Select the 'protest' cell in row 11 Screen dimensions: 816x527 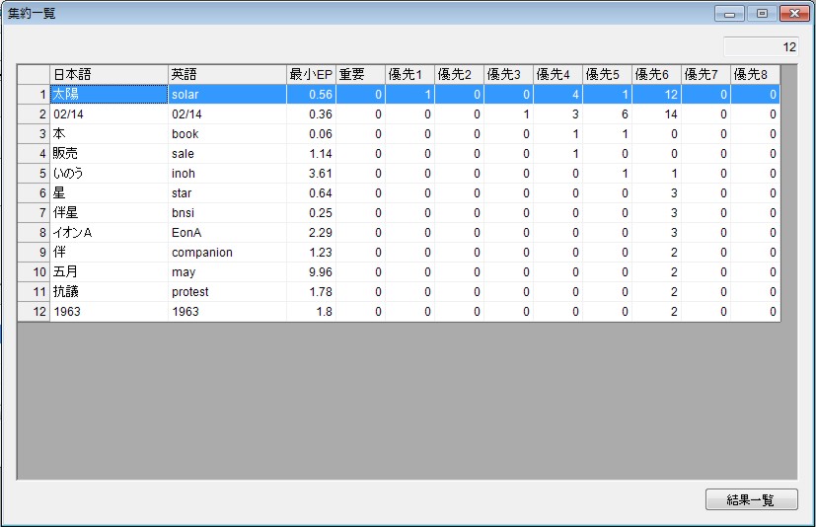pos(227,292)
